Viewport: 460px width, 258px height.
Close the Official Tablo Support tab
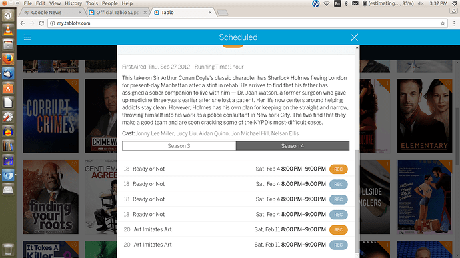click(x=145, y=13)
